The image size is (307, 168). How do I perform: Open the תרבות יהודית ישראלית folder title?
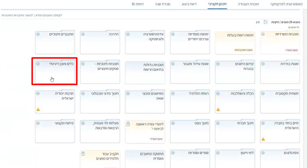point(64,96)
